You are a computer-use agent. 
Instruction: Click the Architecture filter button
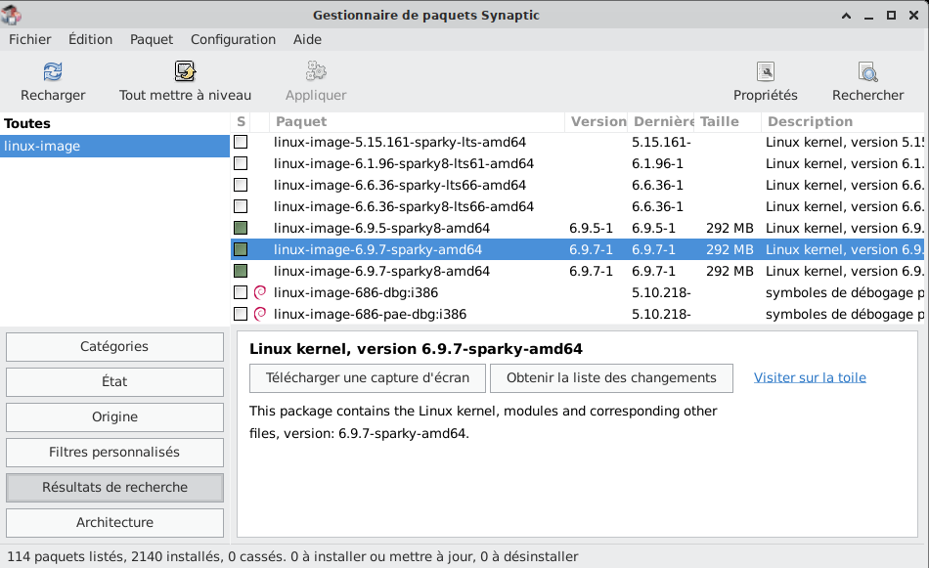pos(114,522)
